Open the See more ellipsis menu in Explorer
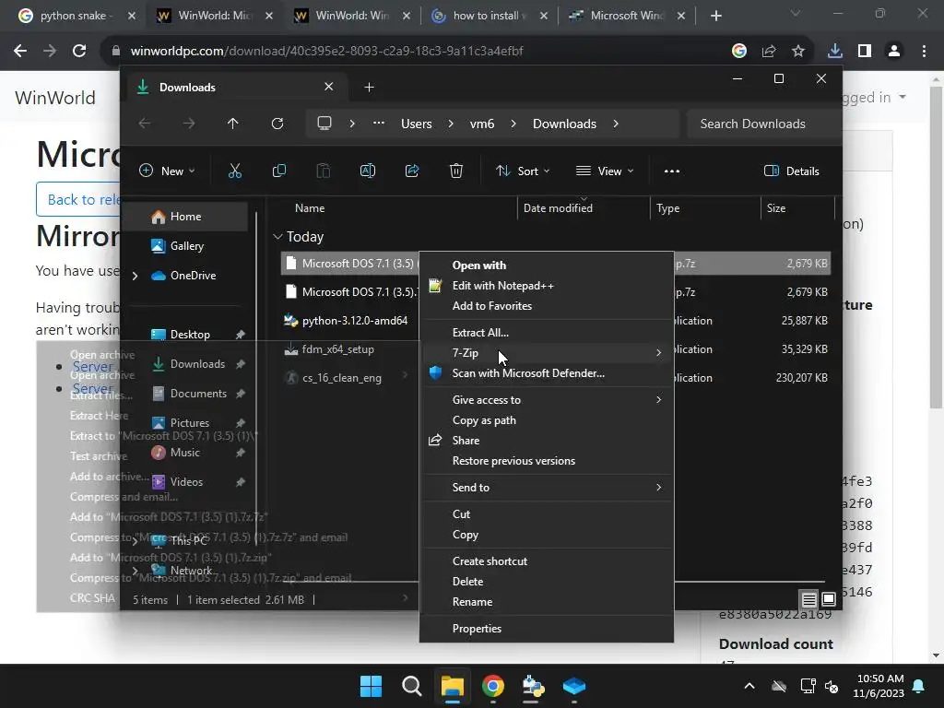The width and height of the screenshot is (944, 708). 672,171
